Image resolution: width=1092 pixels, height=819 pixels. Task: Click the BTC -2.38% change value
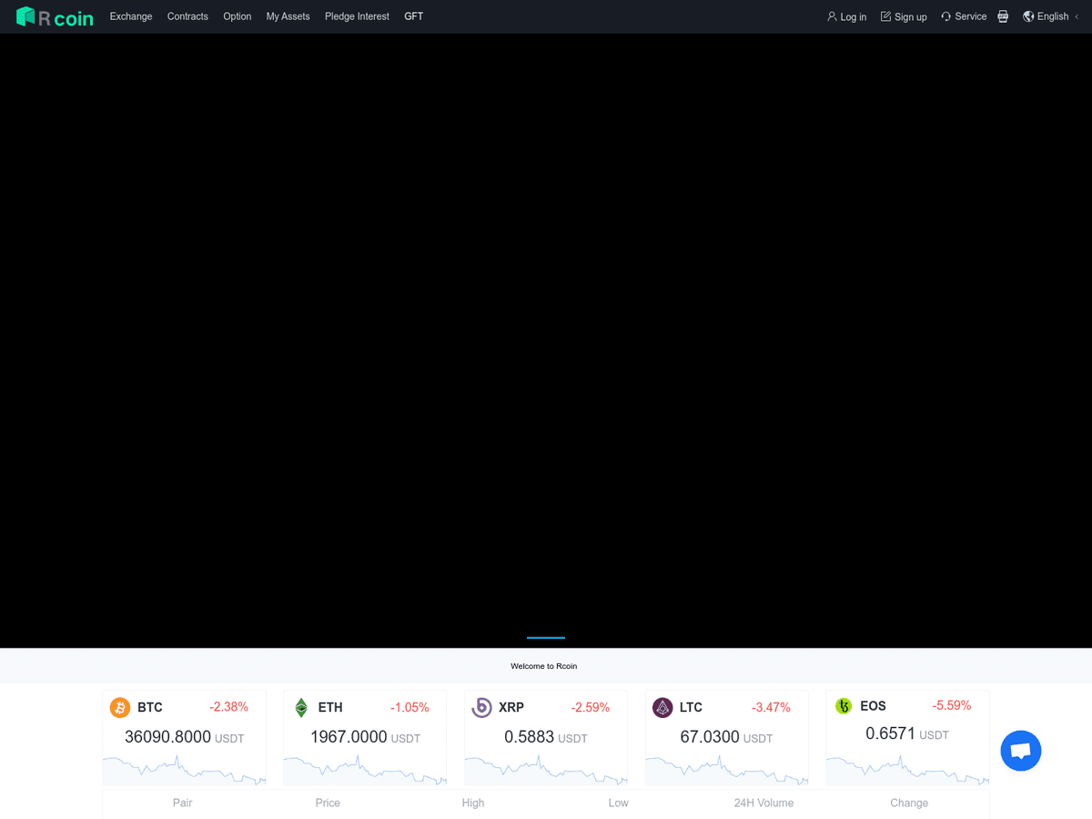tap(228, 707)
